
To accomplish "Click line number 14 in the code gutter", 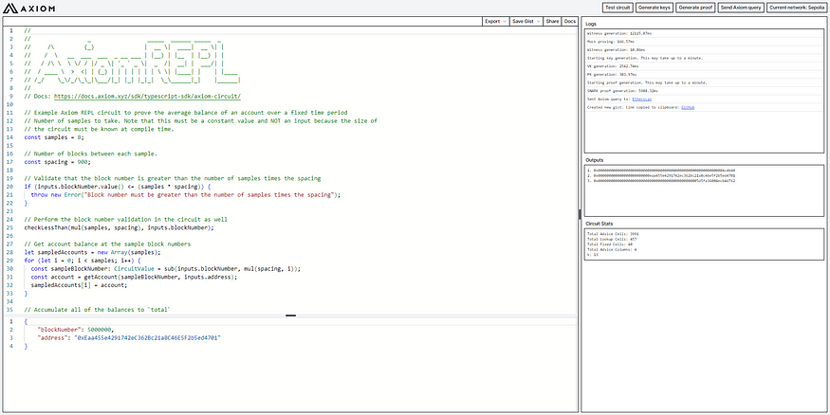I will point(10,137).
